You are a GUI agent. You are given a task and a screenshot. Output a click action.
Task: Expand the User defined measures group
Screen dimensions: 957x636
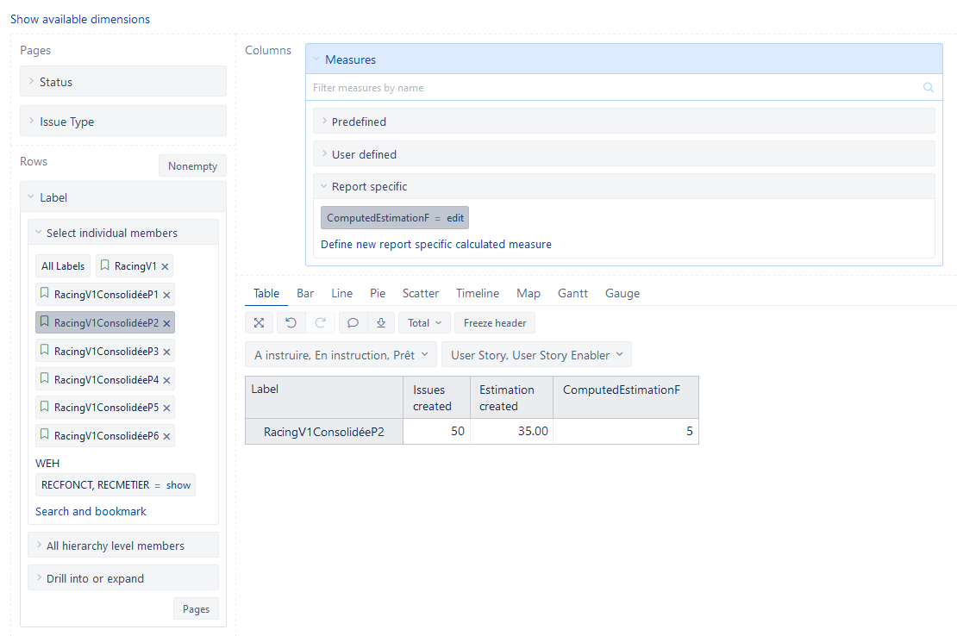[623, 154]
